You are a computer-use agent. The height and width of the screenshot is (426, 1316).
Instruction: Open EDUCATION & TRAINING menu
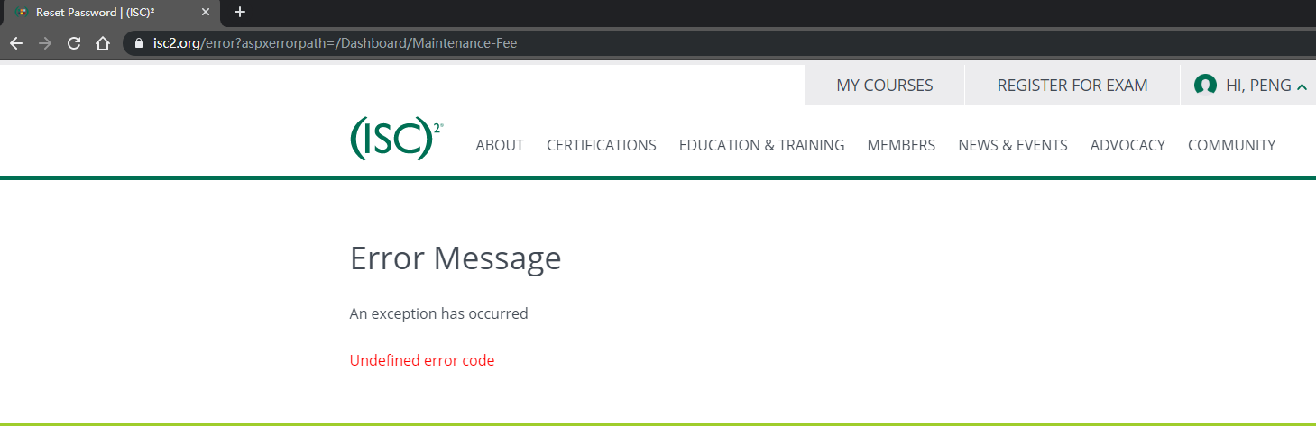pyautogui.click(x=761, y=145)
